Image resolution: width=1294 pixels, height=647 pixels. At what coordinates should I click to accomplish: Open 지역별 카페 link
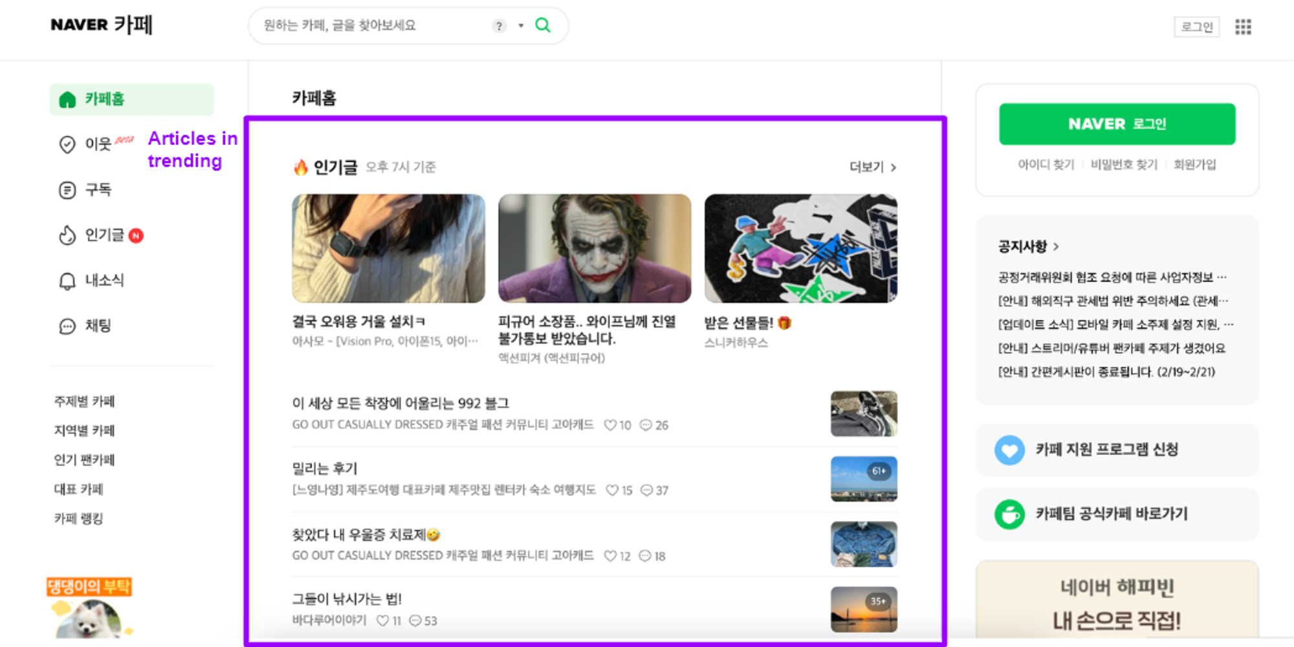[85, 430]
